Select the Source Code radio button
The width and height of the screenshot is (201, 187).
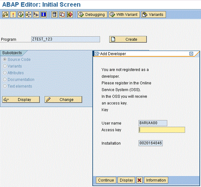(x=5, y=59)
